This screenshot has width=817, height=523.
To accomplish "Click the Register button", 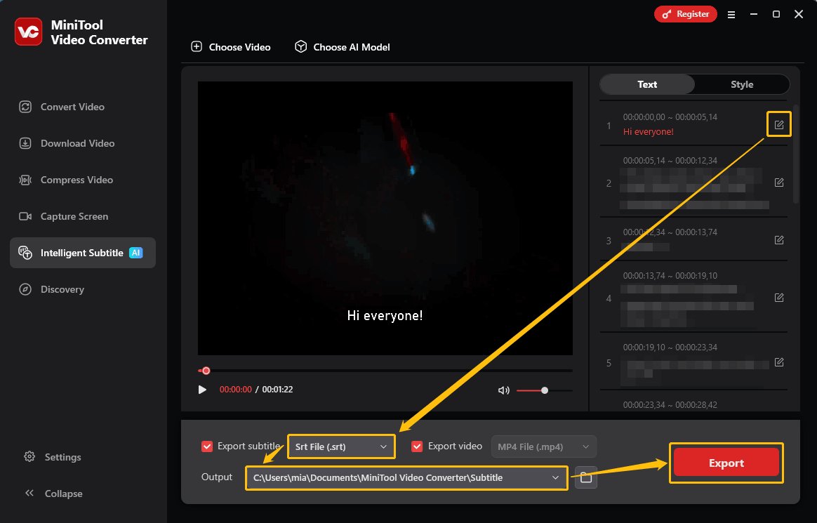I will [x=685, y=13].
